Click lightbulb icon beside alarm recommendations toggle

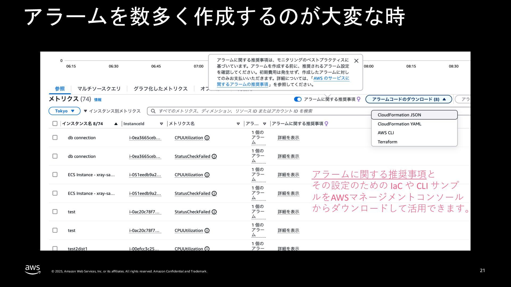click(x=358, y=99)
